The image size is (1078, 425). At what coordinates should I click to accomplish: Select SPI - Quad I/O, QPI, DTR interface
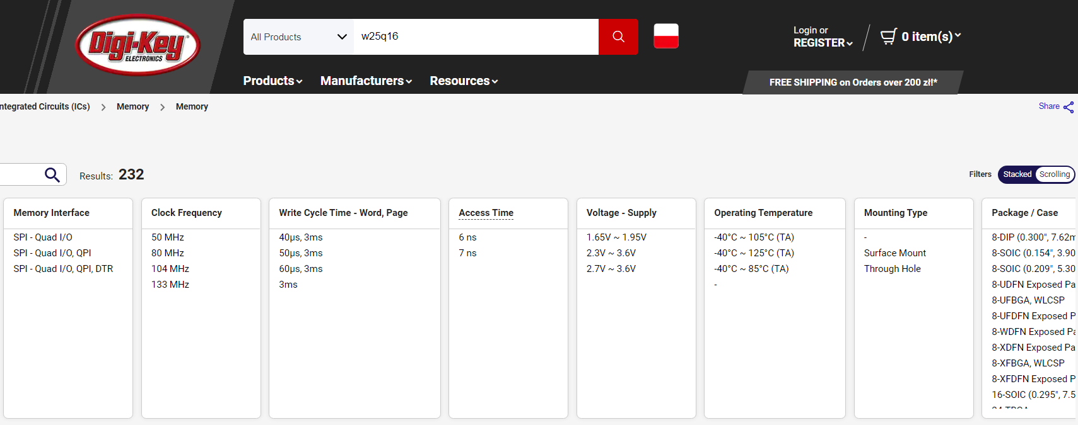pyautogui.click(x=63, y=269)
